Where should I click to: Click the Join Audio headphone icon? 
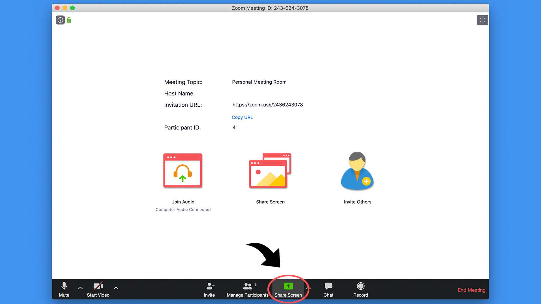183,171
